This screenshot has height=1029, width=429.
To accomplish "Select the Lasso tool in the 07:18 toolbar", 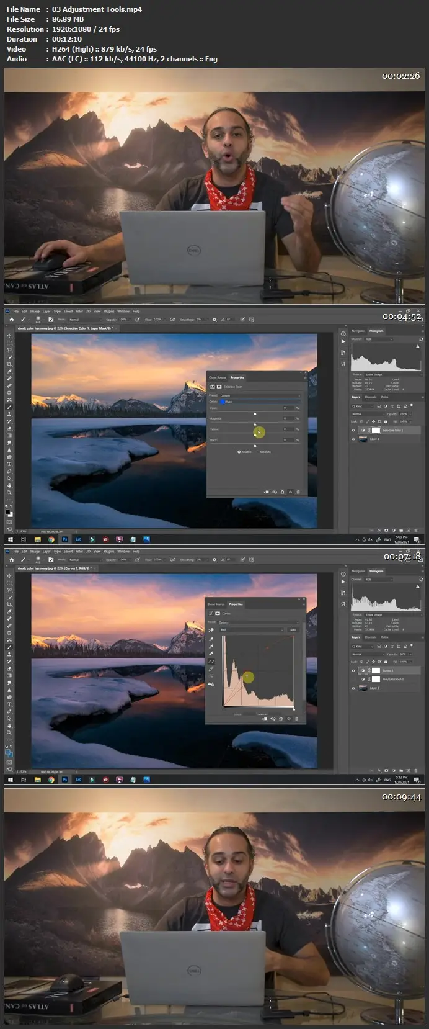I will pos(9,590).
